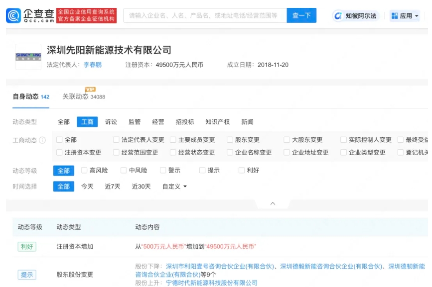The width and height of the screenshot is (432, 287).
Task: Select the 工商 dynamic type
Action: click(x=87, y=122)
